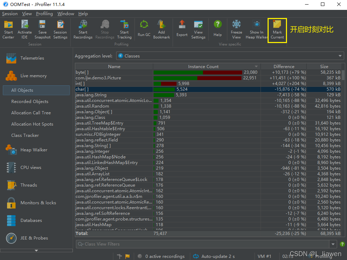Viewport: 347px width, 260px height.
Task: Click the flag icon in status bar
Action: click(127, 256)
